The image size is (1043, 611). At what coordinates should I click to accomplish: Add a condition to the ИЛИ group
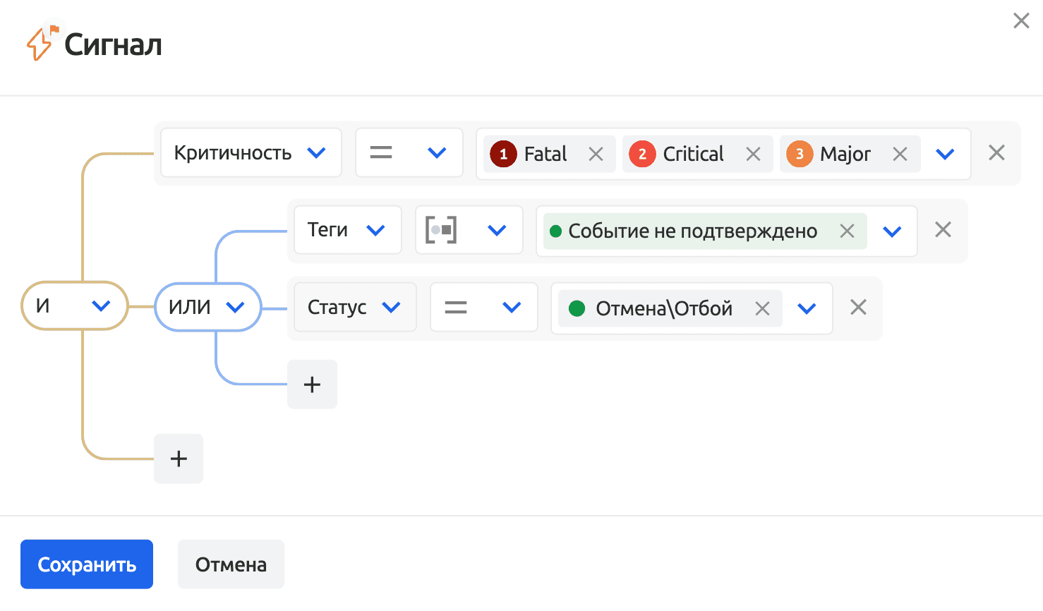pos(312,385)
